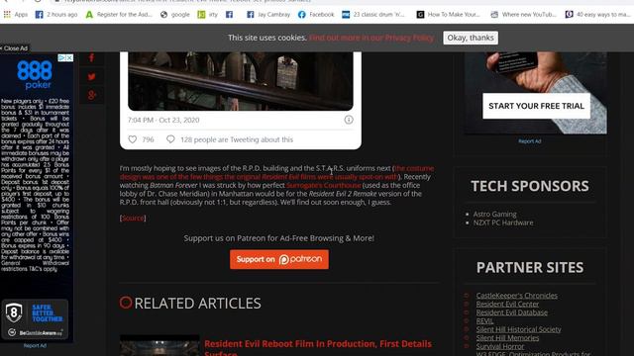This screenshot has width=634, height=356.
Task: Click the 888 poker logo
Action: tap(35, 74)
